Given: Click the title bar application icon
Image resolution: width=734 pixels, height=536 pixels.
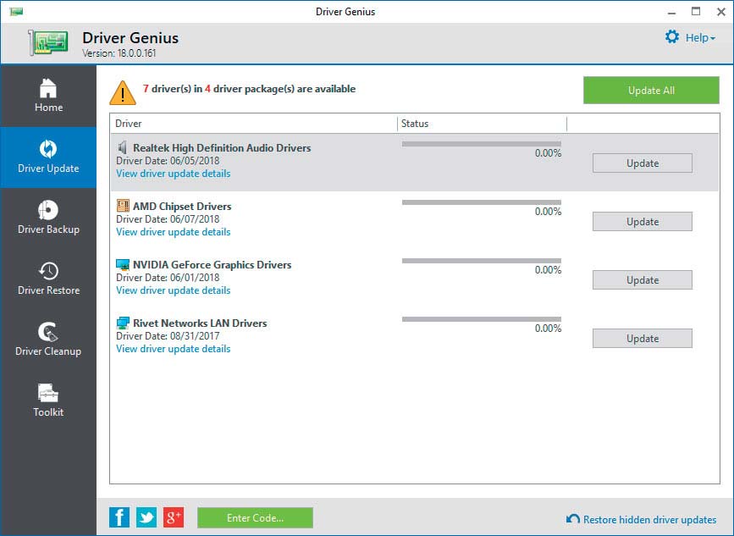Looking at the screenshot, I should point(16,12).
